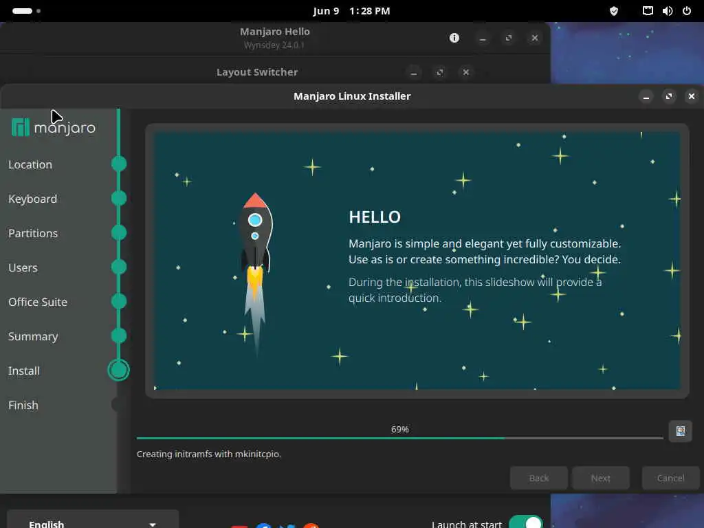
Task: Click the 69% installation progress bar
Action: 399,438
